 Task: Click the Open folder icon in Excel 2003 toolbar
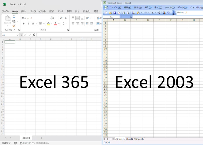click(x=110, y=13)
